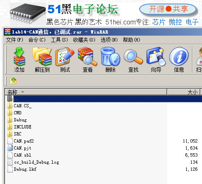Click the up-one-level folder icon
The width and height of the screenshot is (202, 184).
pyautogui.click(x=13, y=81)
